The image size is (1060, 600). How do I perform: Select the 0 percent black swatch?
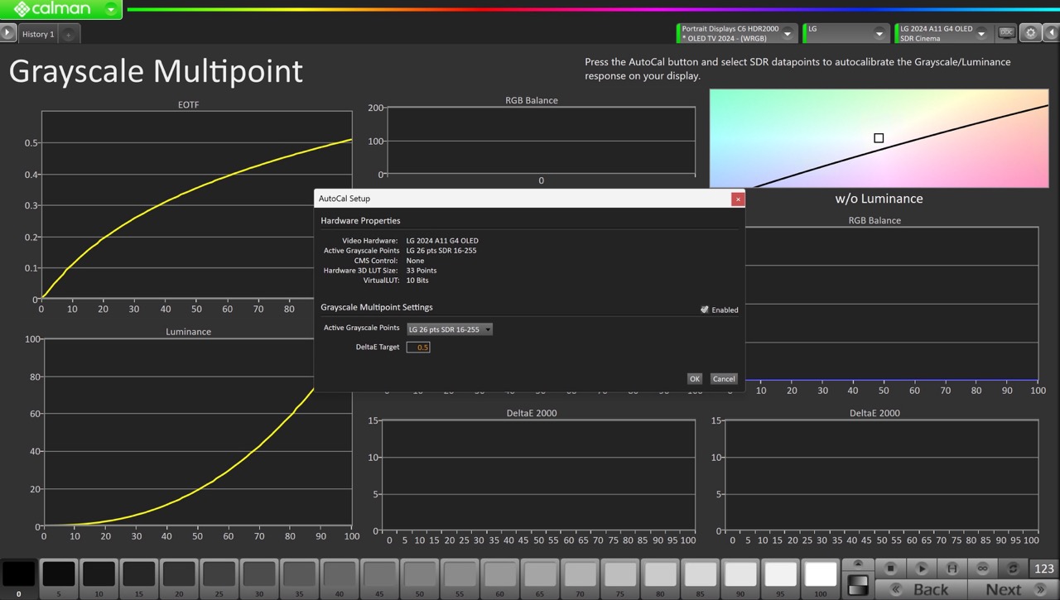pyautogui.click(x=18, y=577)
